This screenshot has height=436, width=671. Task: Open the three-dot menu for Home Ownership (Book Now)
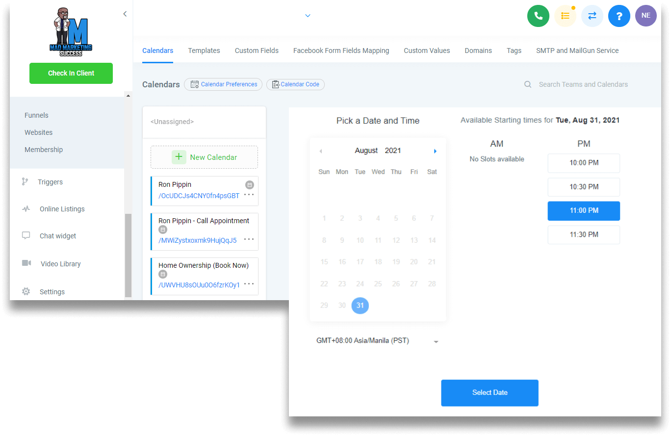[x=249, y=284]
